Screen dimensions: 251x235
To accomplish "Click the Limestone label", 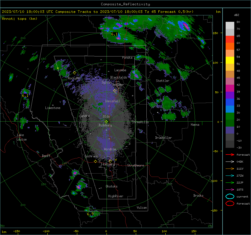I will pyautogui.click(x=53, y=108).
